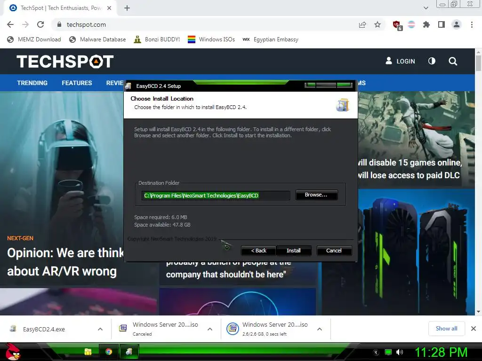Expand hidden tray icons arrow

point(376,352)
